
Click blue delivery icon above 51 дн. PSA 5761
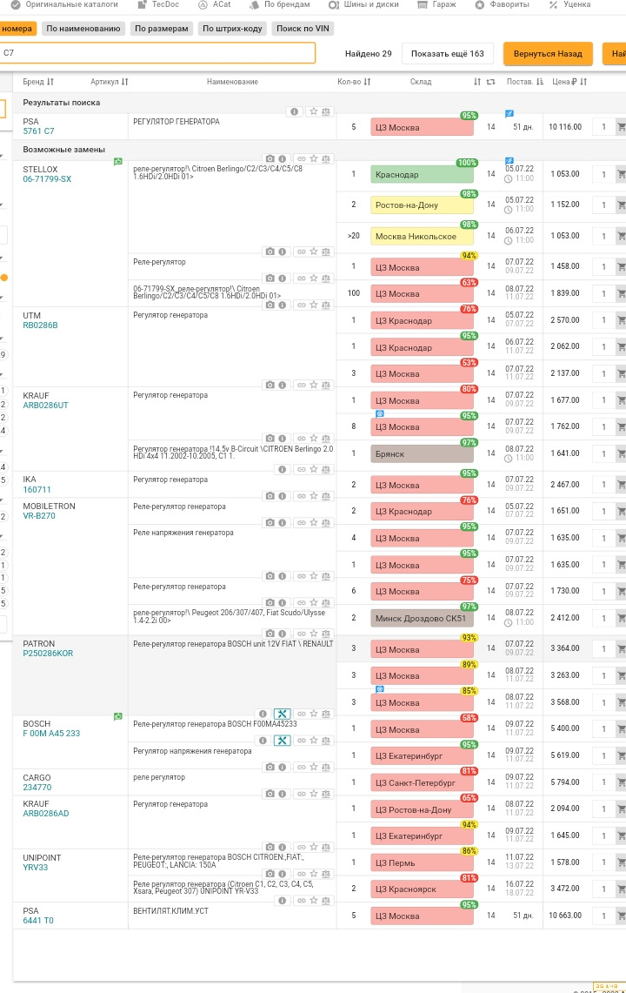[509, 114]
